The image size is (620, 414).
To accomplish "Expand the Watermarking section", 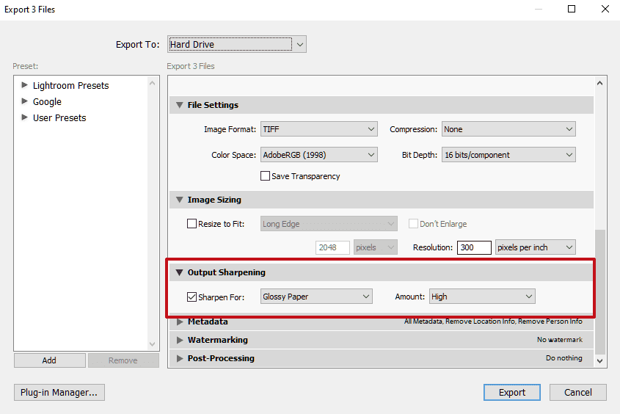I will (180, 340).
